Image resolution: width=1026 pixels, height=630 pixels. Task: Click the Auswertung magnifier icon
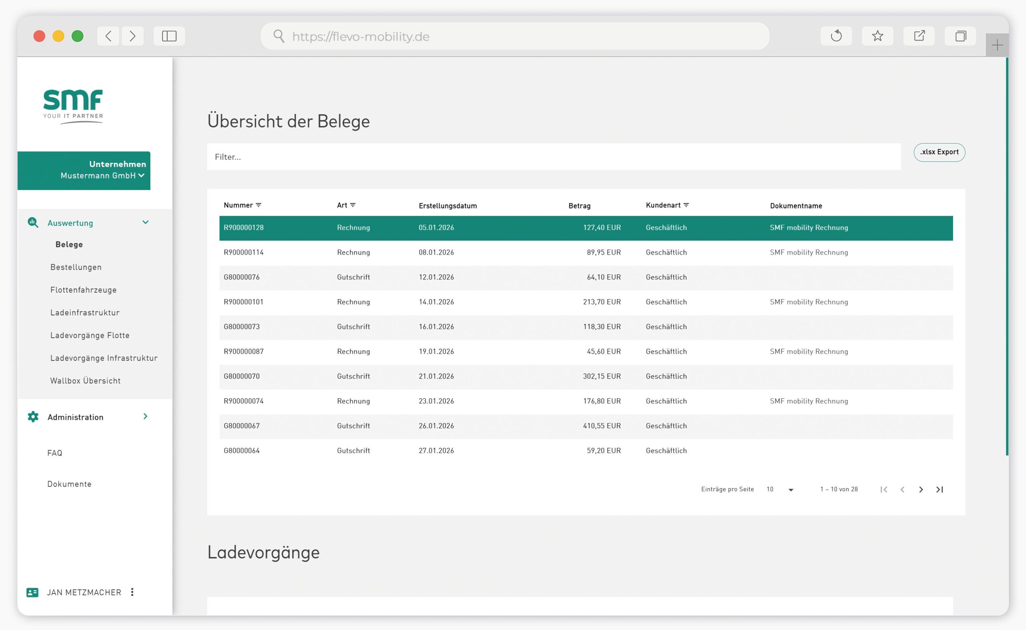point(32,223)
